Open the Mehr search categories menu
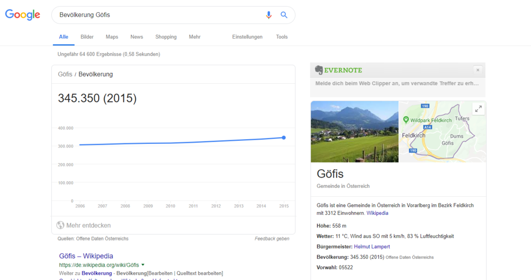Screen dimensions: 531x280 194,37
